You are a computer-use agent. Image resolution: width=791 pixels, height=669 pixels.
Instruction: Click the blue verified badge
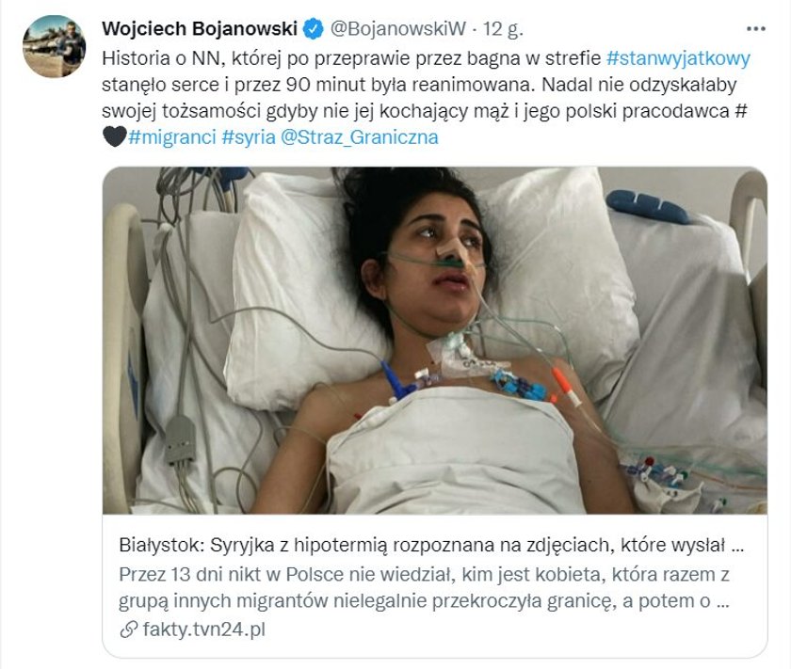pyautogui.click(x=313, y=29)
